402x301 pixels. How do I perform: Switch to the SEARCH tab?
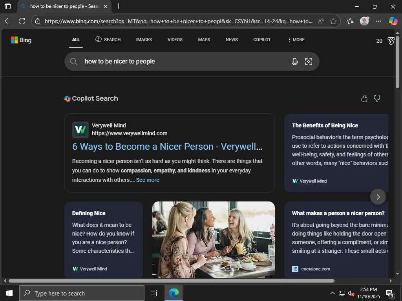click(x=108, y=40)
